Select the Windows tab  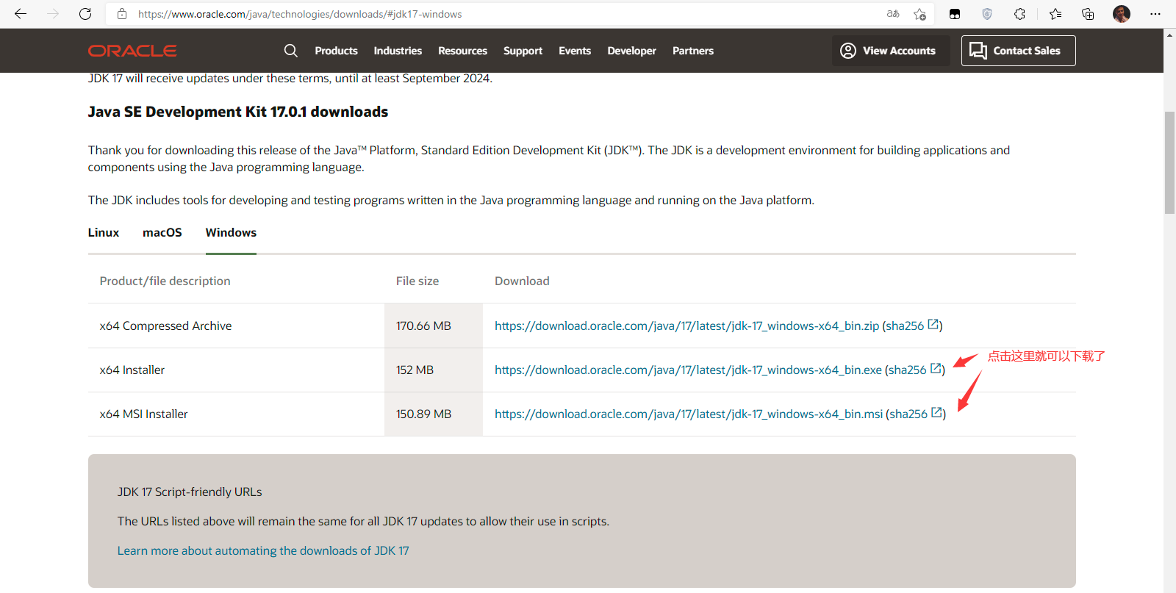point(231,232)
